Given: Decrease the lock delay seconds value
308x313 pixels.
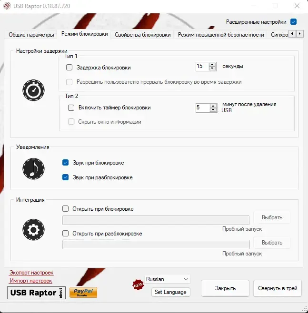Looking at the screenshot, I should (212, 68).
